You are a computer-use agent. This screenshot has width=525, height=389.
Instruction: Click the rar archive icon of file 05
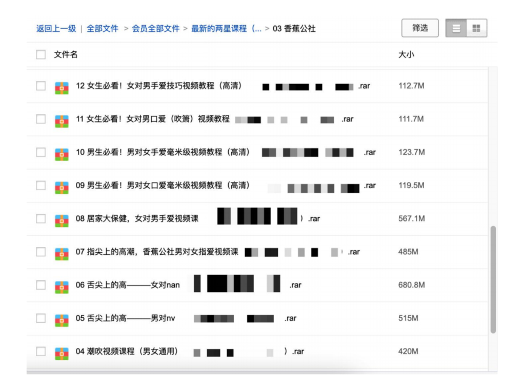(62, 320)
